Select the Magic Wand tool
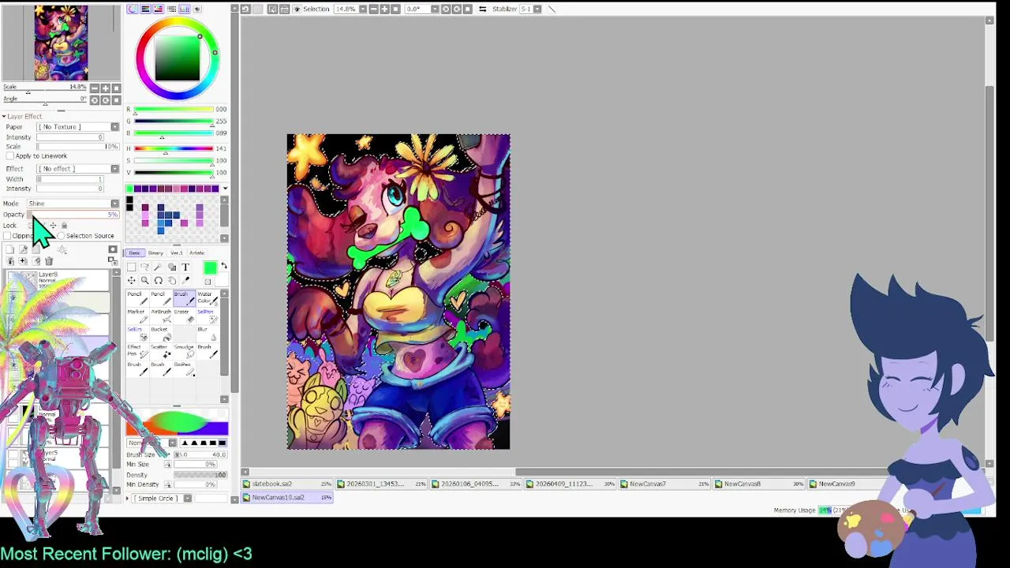The height and width of the screenshot is (568, 1010). pos(159,267)
